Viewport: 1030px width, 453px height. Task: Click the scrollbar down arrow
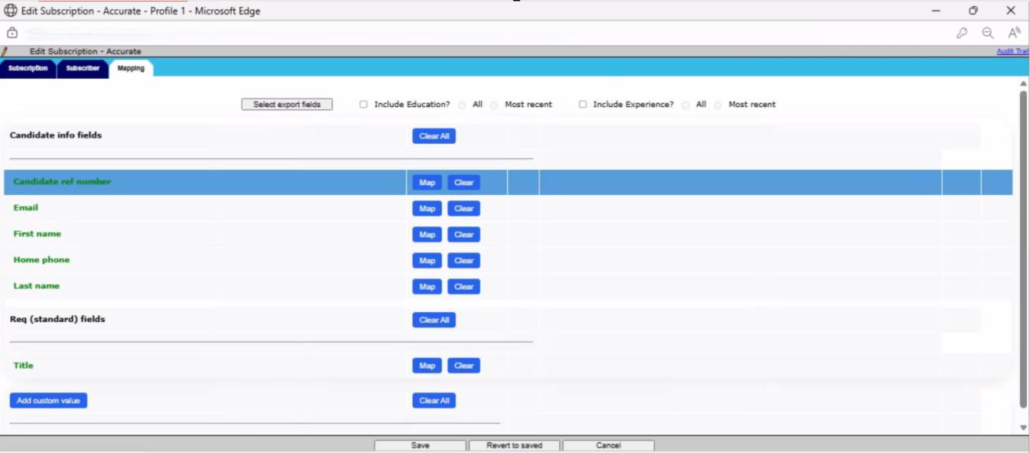1024,428
